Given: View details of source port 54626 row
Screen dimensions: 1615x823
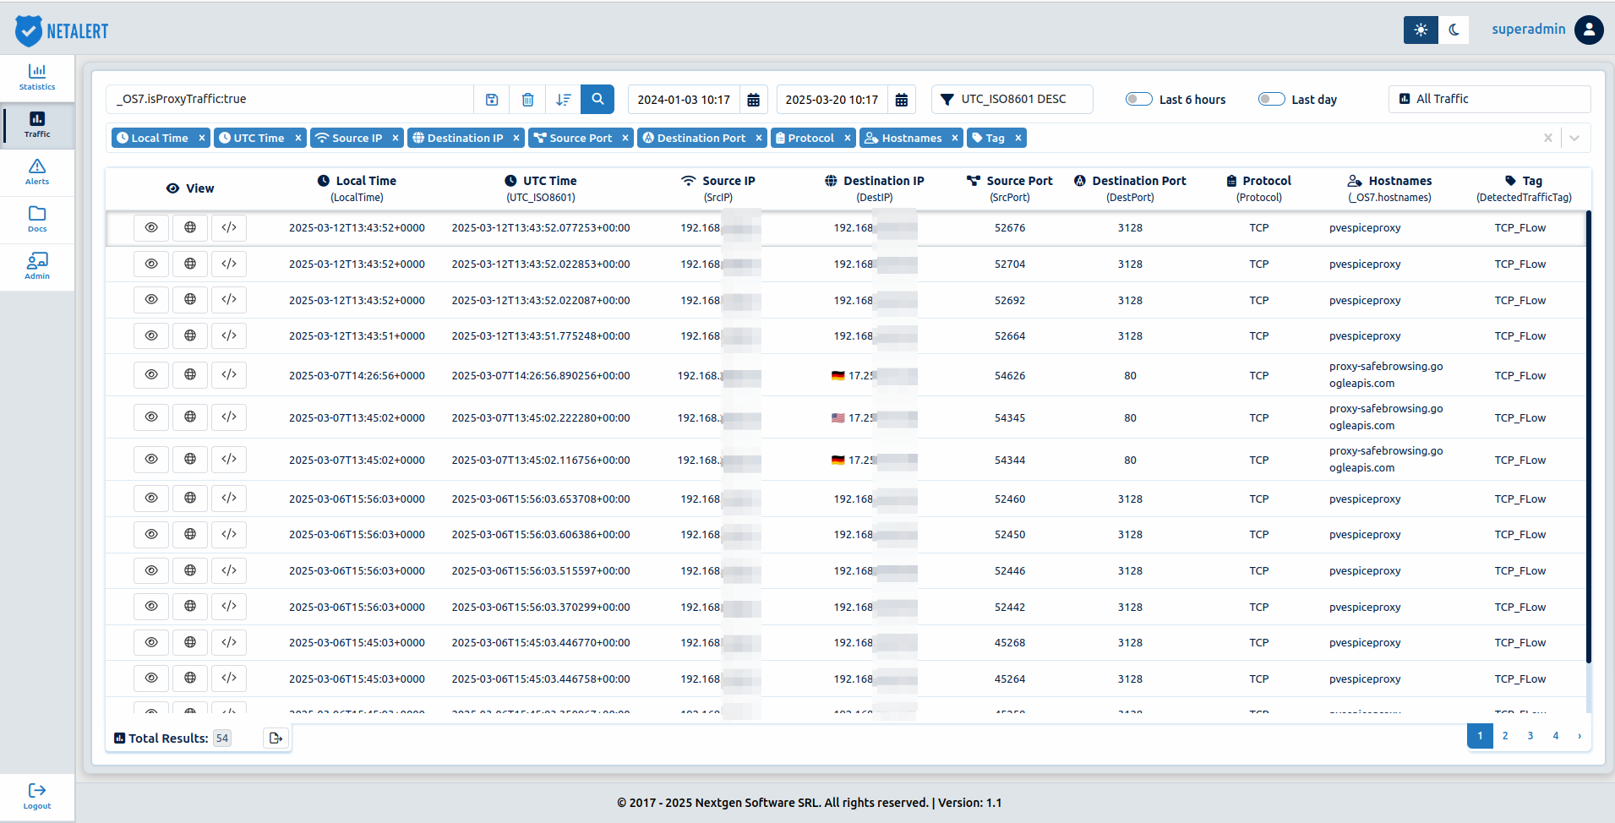Looking at the screenshot, I should pyautogui.click(x=151, y=374).
